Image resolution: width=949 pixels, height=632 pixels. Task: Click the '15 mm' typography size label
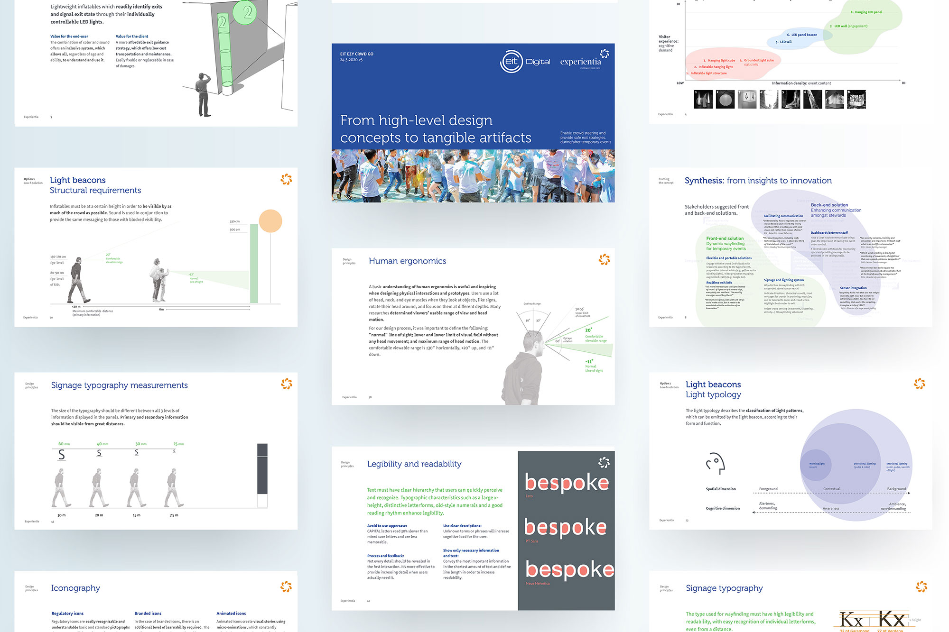[x=178, y=444]
